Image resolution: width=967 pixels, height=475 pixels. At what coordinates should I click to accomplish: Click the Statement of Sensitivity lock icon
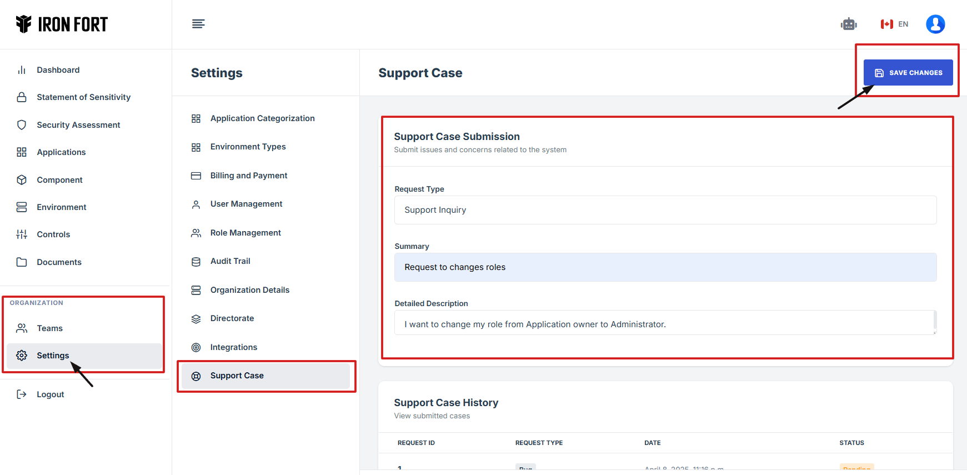point(22,97)
